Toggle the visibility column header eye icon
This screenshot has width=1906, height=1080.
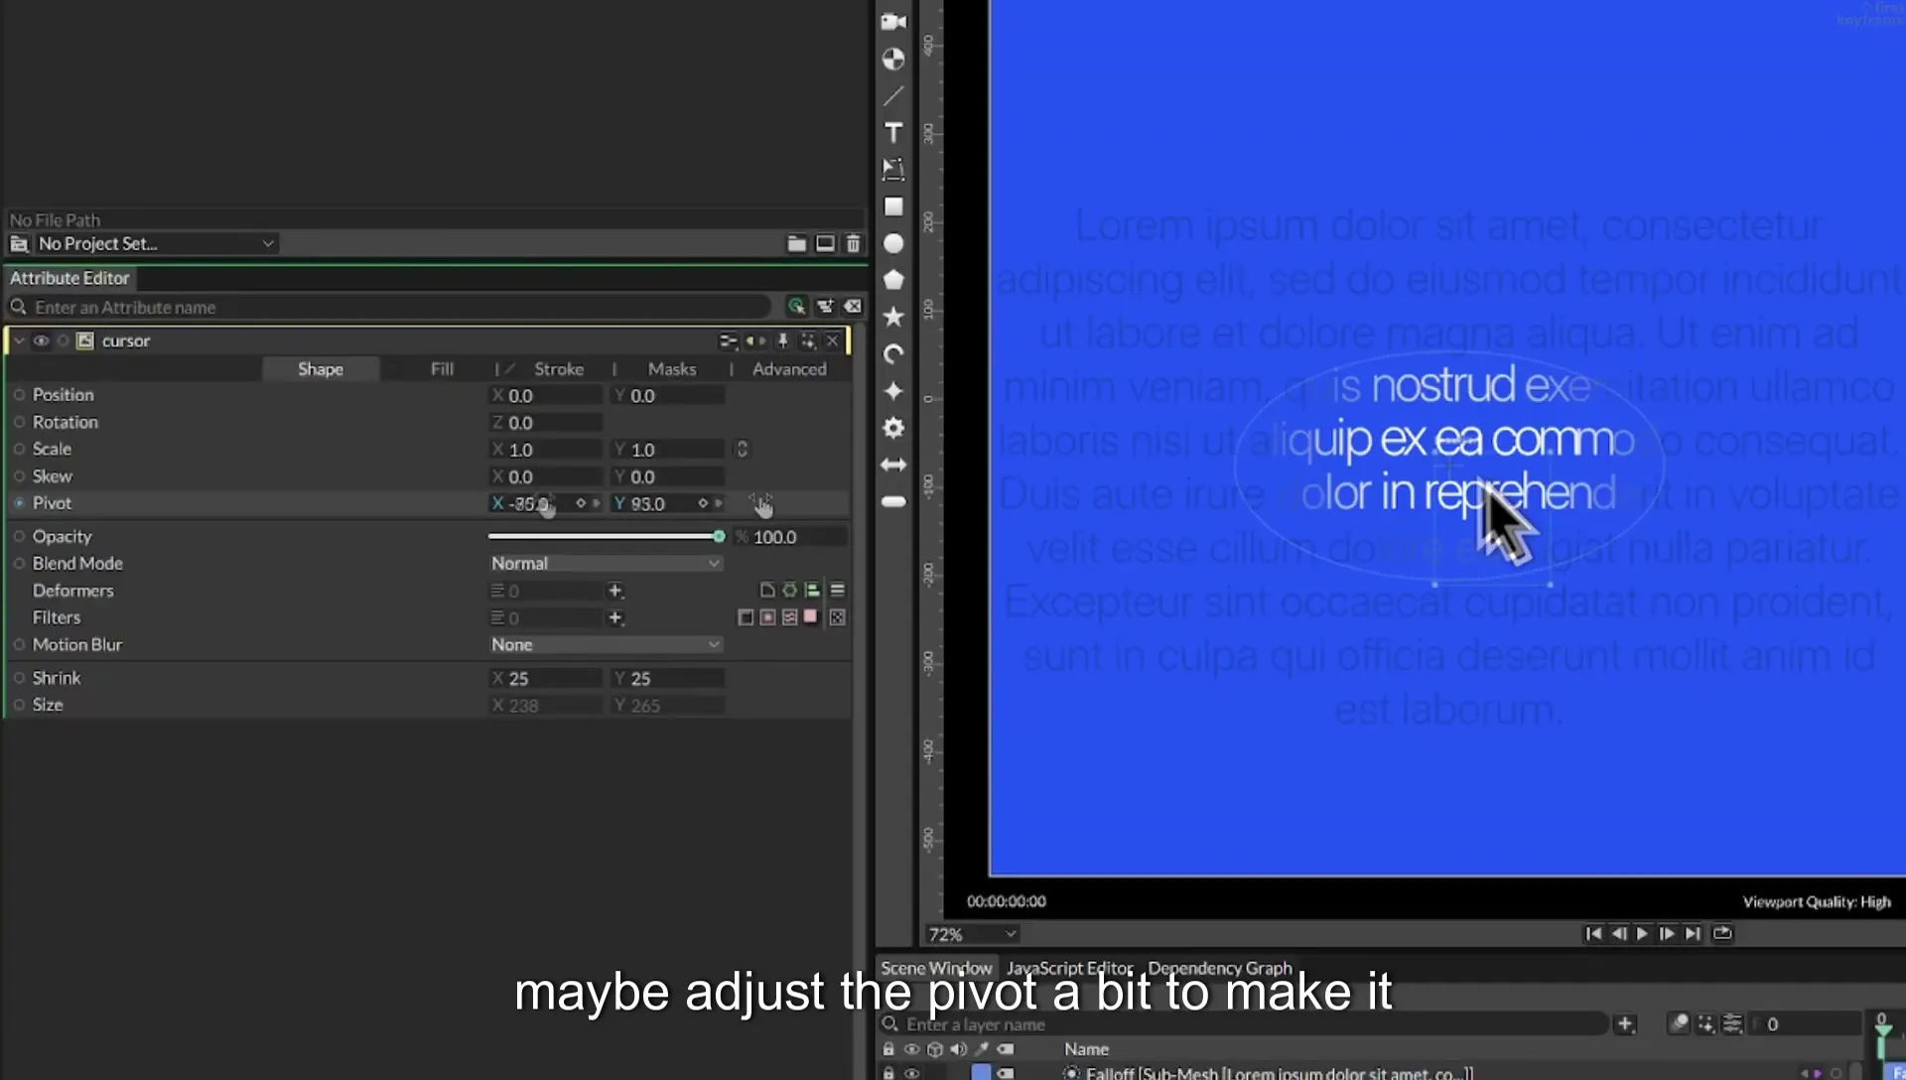point(911,1048)
